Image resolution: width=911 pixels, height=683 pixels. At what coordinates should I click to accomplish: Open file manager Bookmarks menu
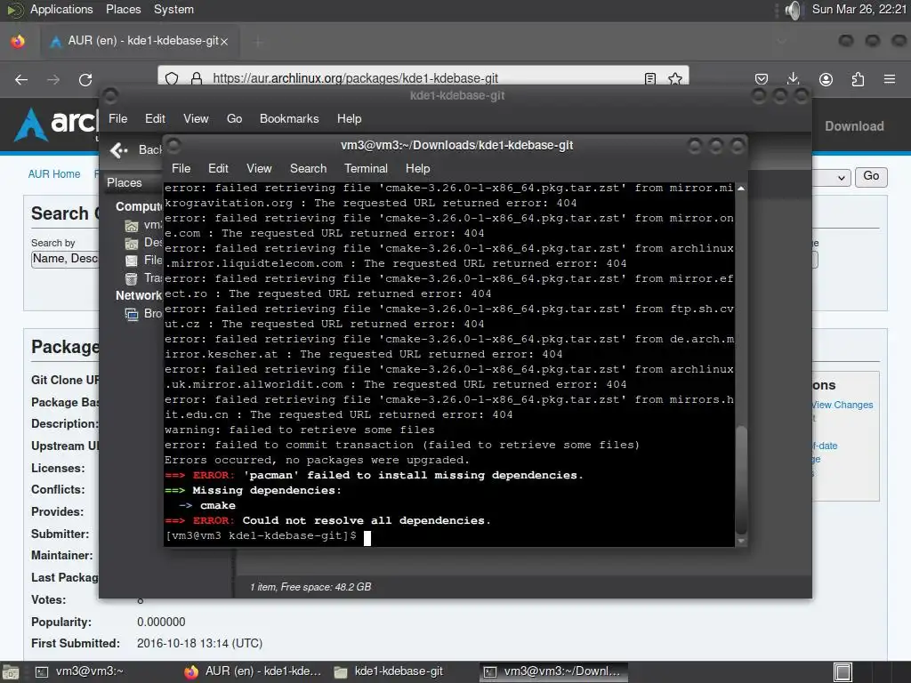[x=289, y=118]
